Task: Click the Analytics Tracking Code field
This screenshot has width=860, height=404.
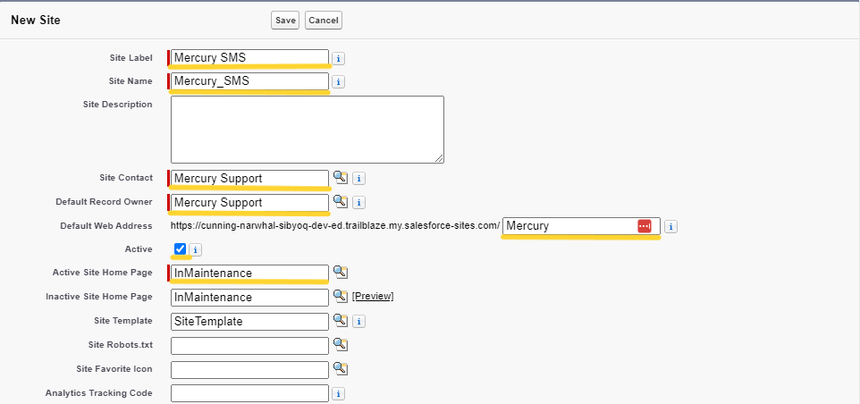Action: click(249, 393)
